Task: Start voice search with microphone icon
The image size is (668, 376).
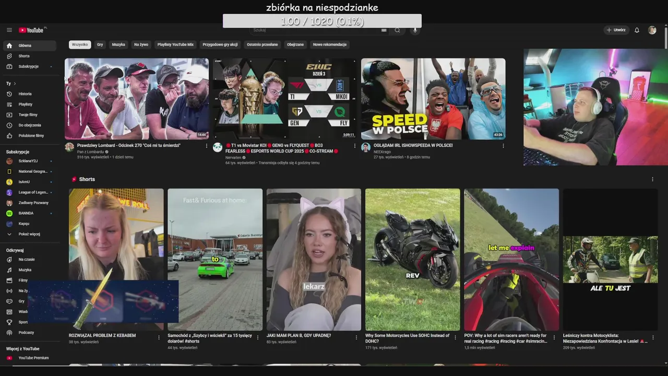Action: [415, 30]
